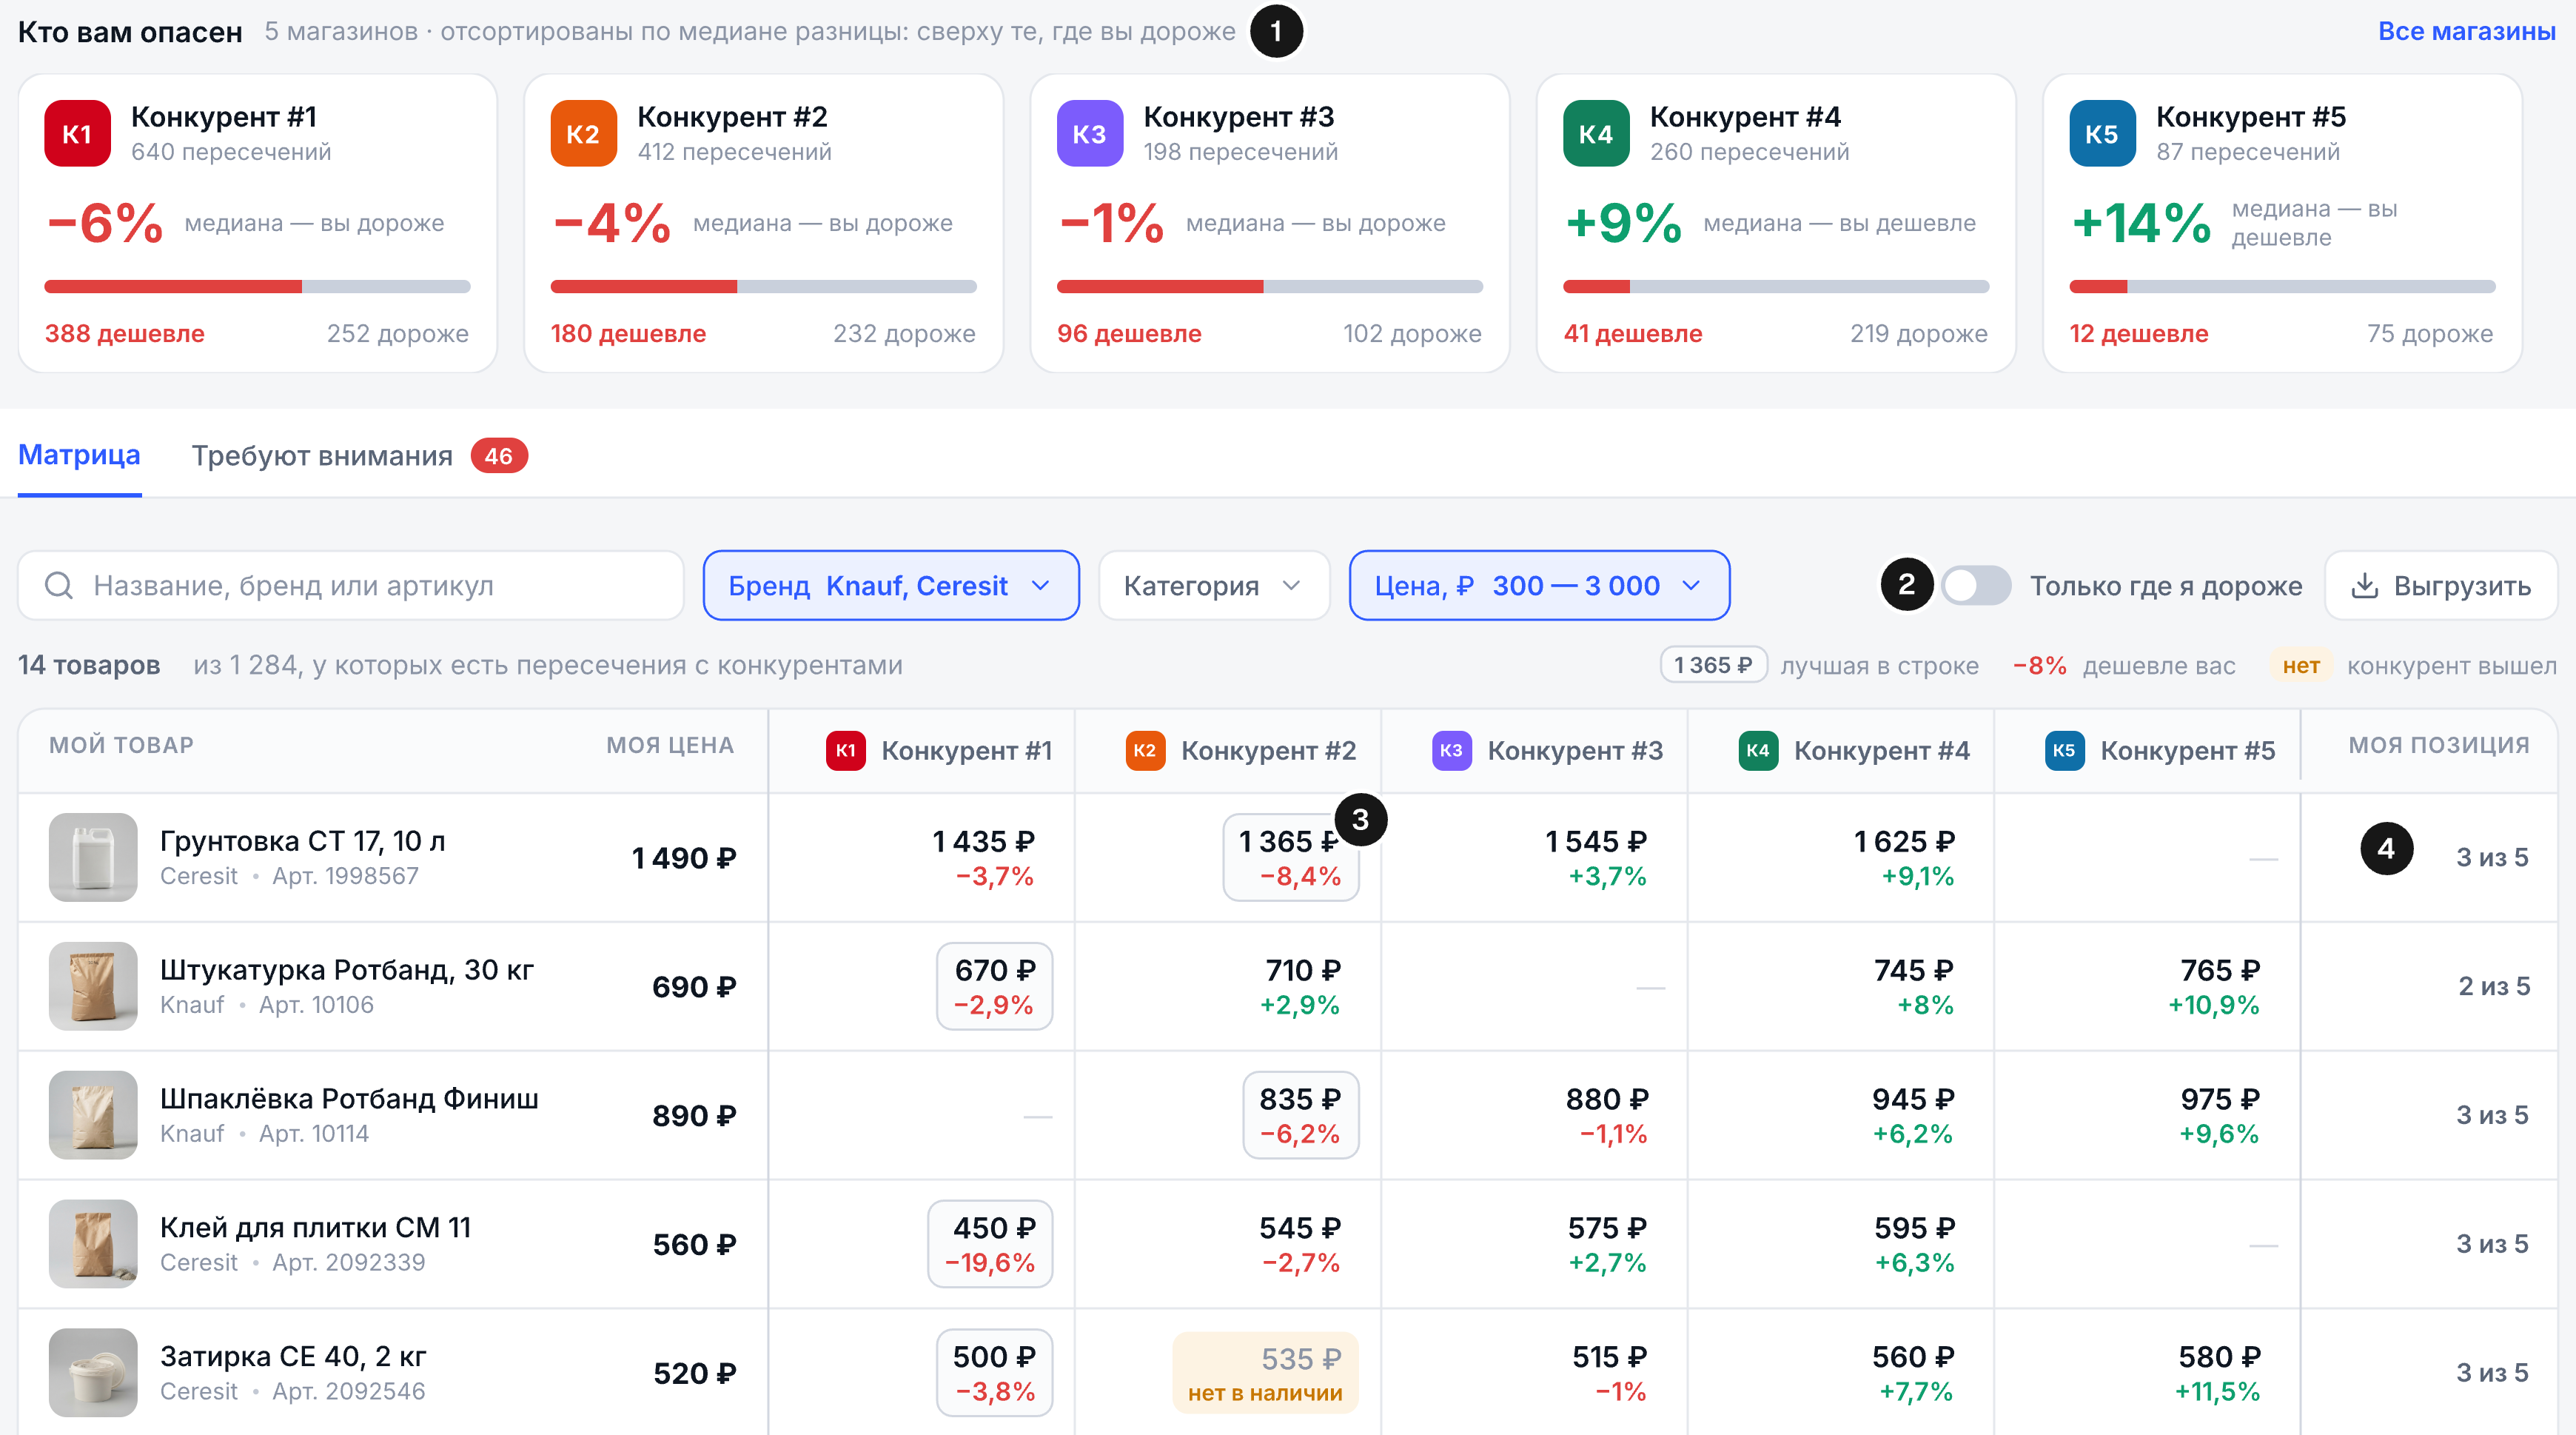Click the K5 badge in table column header
Image resolution: width=2576 pixels, height=1435 pixels.
[2064, 751]
